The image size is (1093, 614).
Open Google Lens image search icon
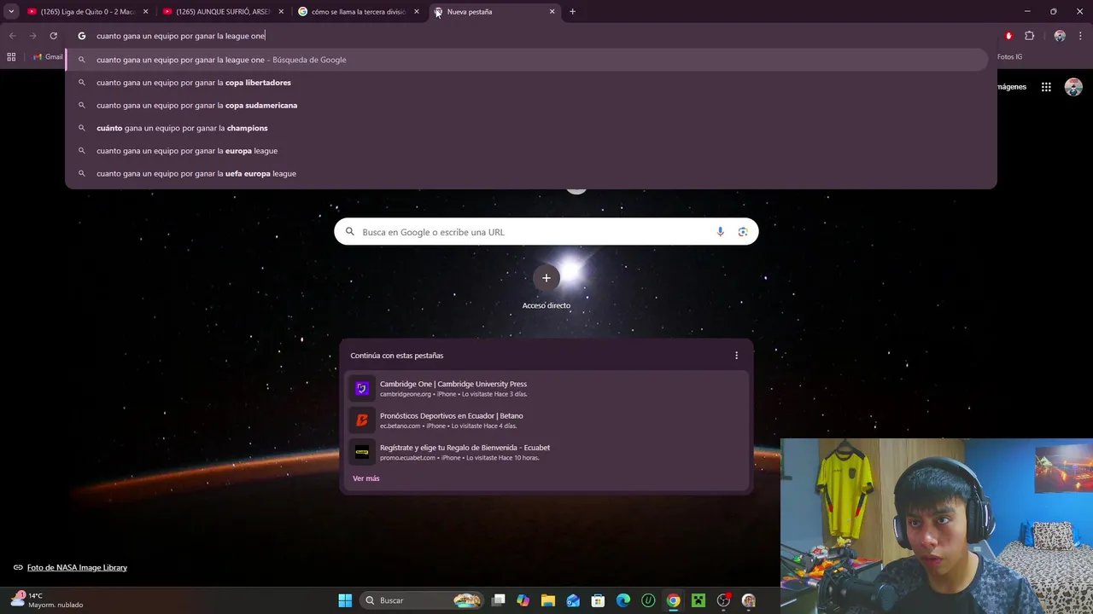(743, 232)
